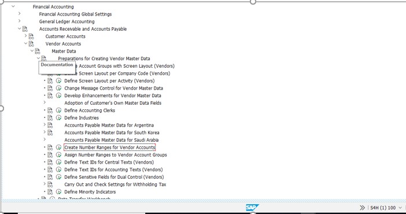Open documentation icon for Develop Enhancements row

50,95
